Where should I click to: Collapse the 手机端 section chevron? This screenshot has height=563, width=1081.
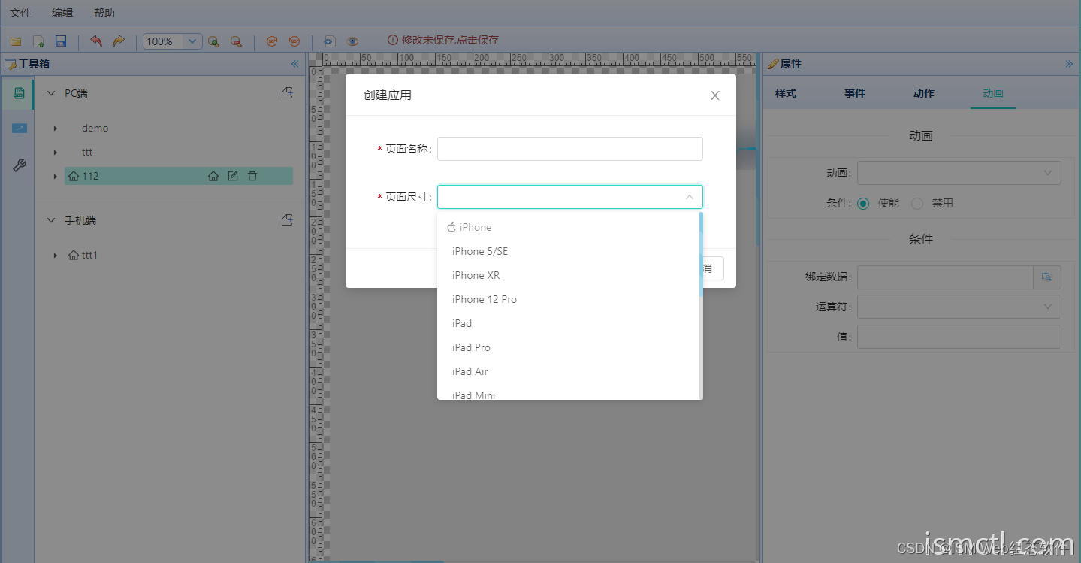click(x=51, y=221)
